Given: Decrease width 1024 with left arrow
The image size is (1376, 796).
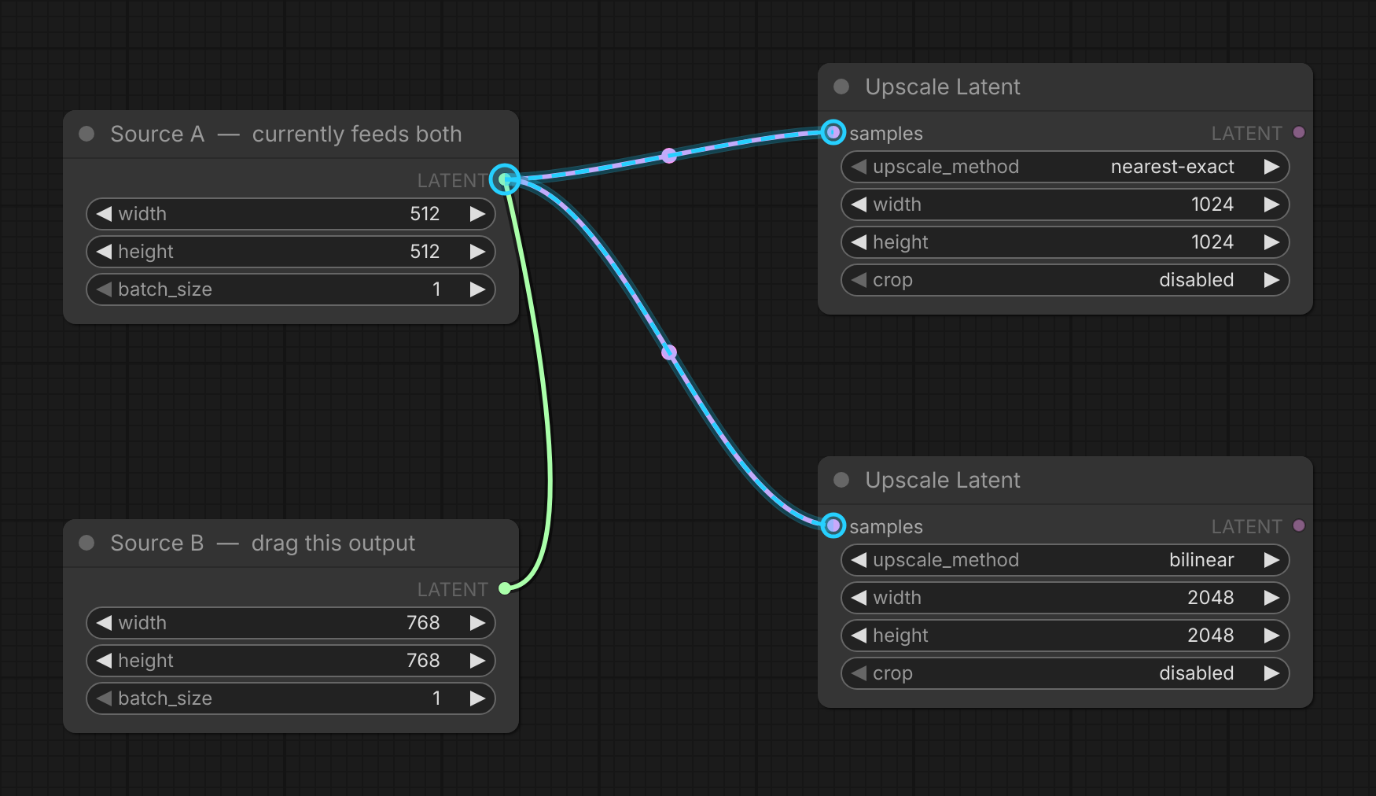Looking at the screenshot, I should click(x=859, y=205).
